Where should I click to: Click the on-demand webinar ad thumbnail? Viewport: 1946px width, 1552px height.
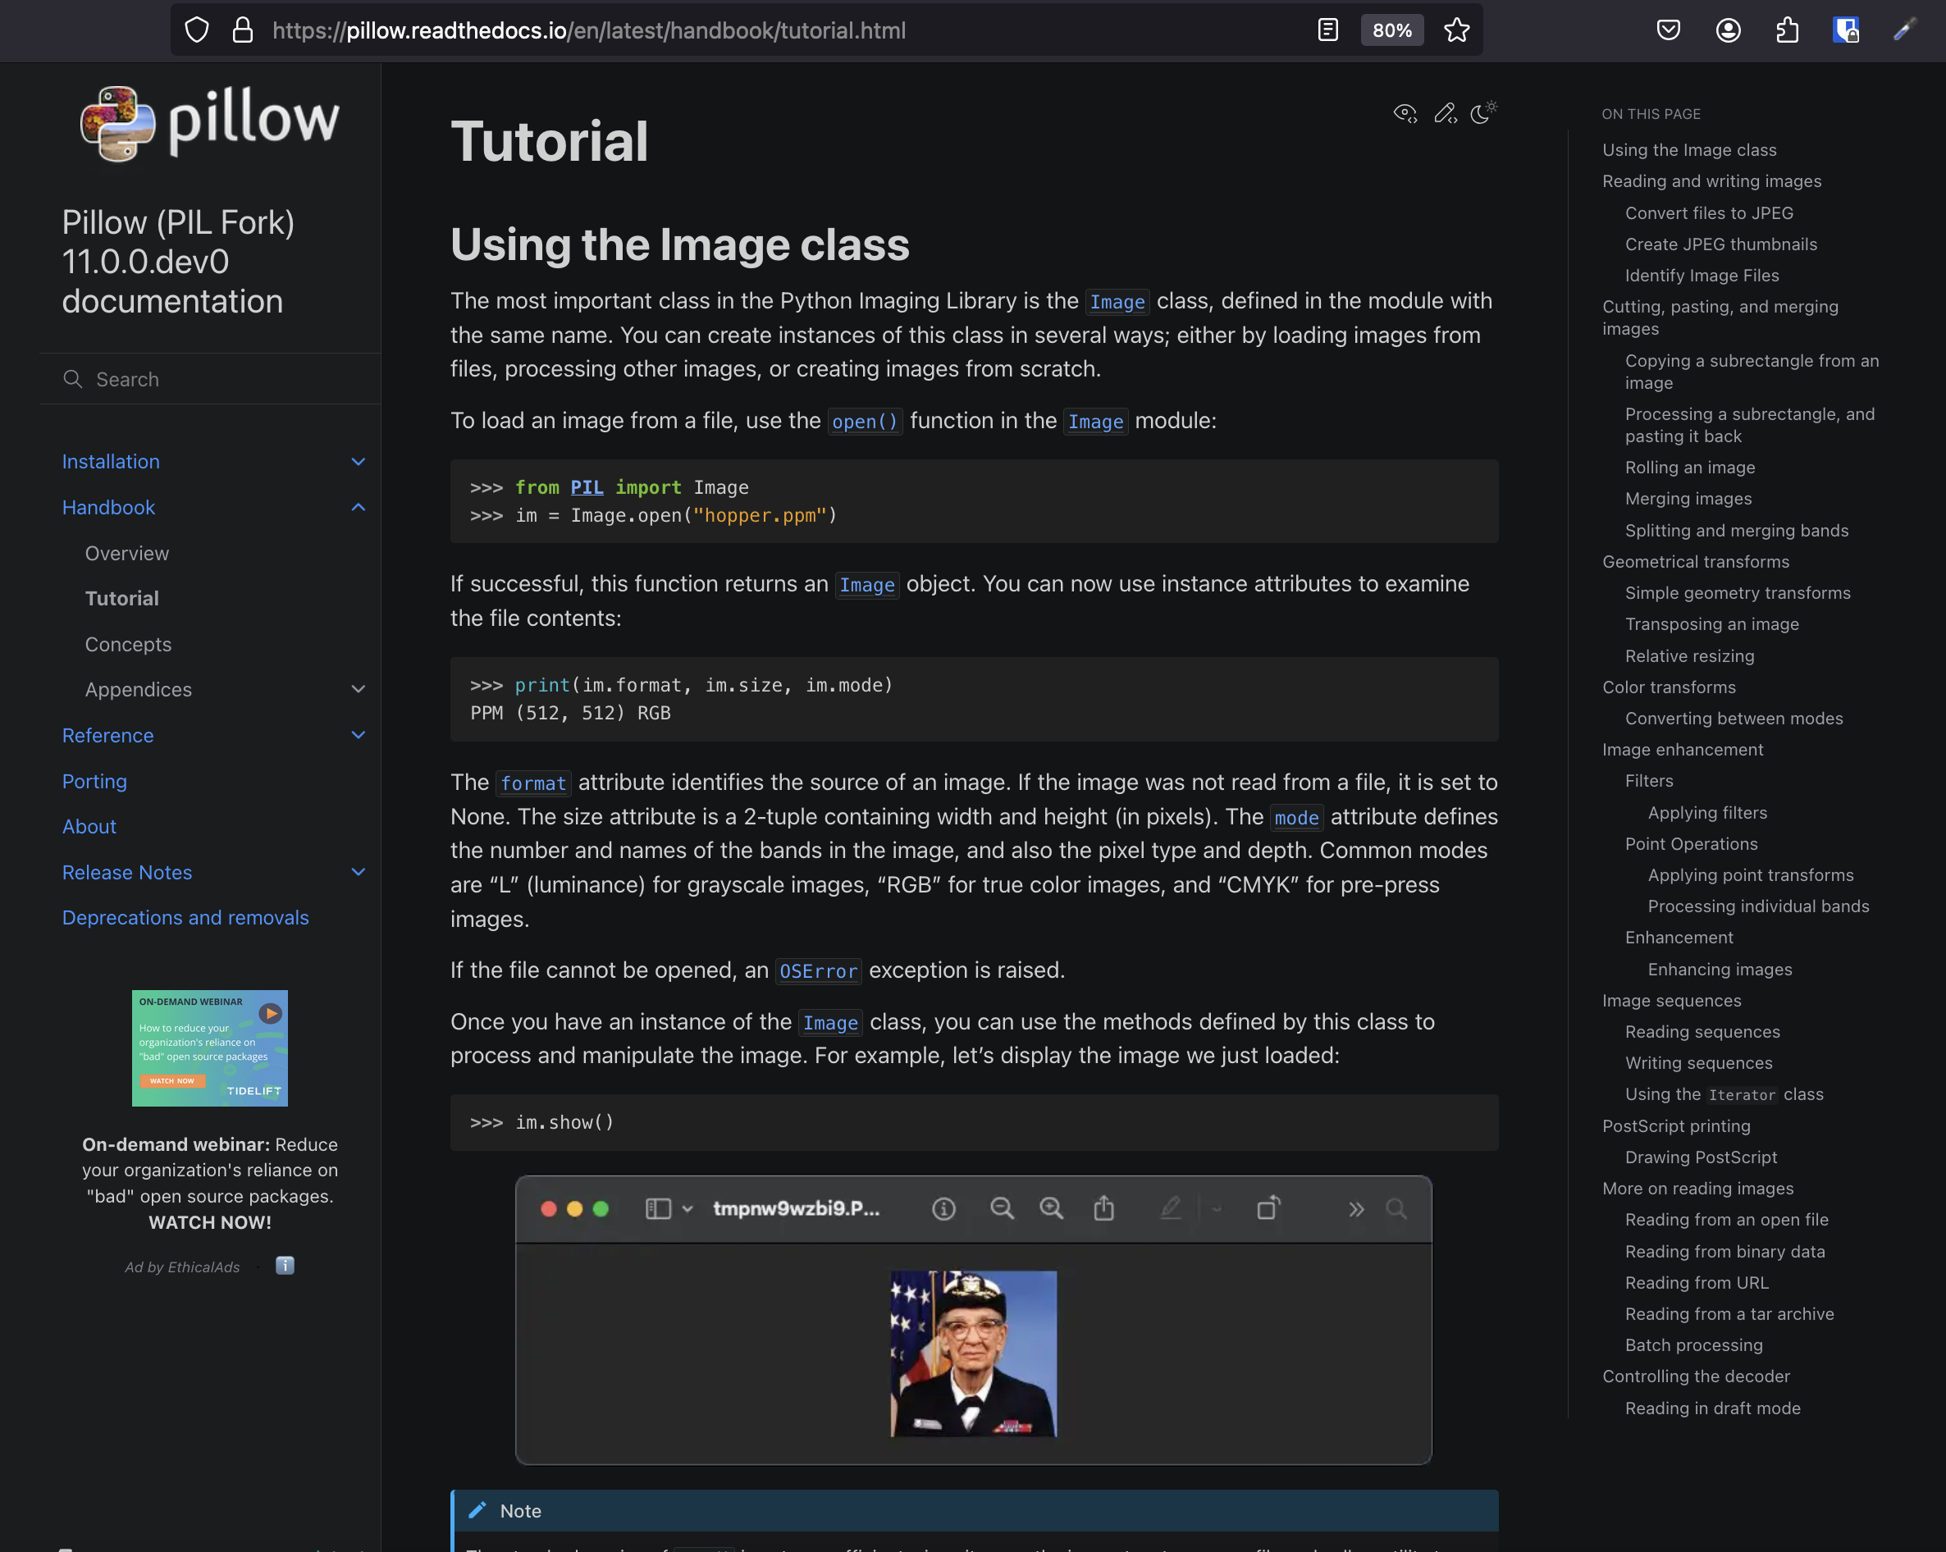(x=209, y=1048)
